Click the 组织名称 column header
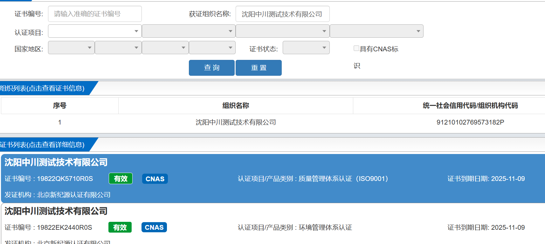The image size is (545, 244). click(236, 106)
